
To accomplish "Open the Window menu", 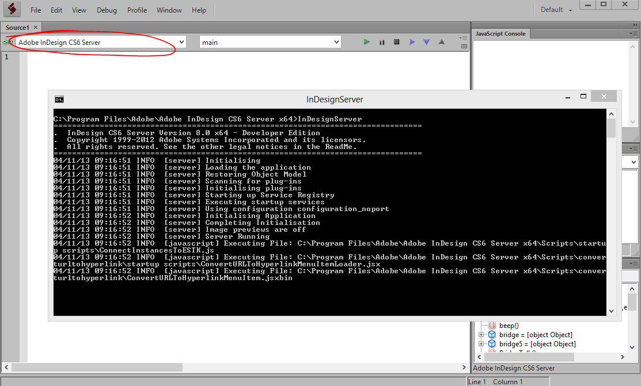I will click(169, 10).
